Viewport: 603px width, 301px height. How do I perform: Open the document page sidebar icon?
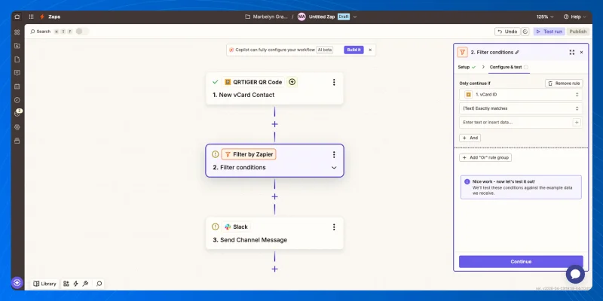(17, 59)
